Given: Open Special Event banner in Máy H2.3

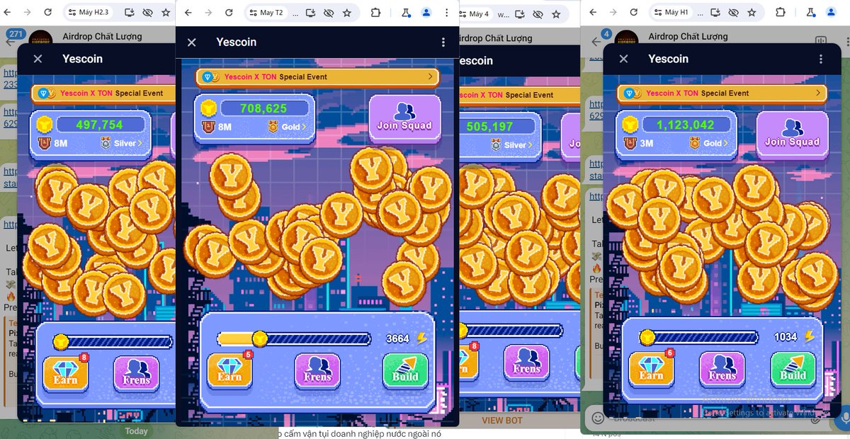Looking at the screenshot, I should coord(103,93).
